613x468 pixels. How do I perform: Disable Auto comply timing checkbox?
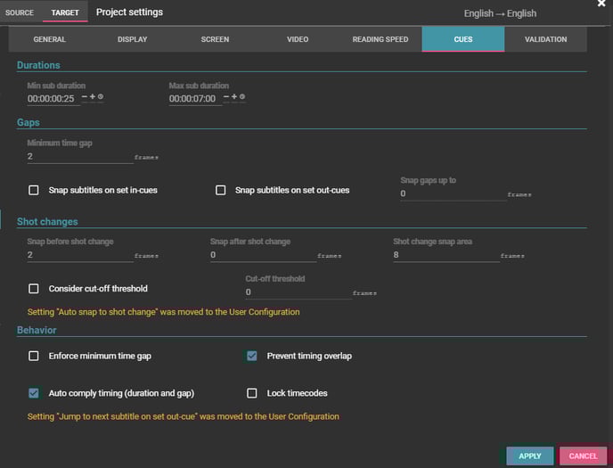coord(34,393)
